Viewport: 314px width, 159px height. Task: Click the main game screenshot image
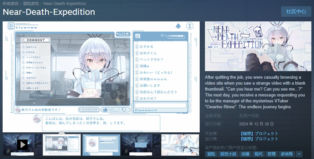[101, 77]
